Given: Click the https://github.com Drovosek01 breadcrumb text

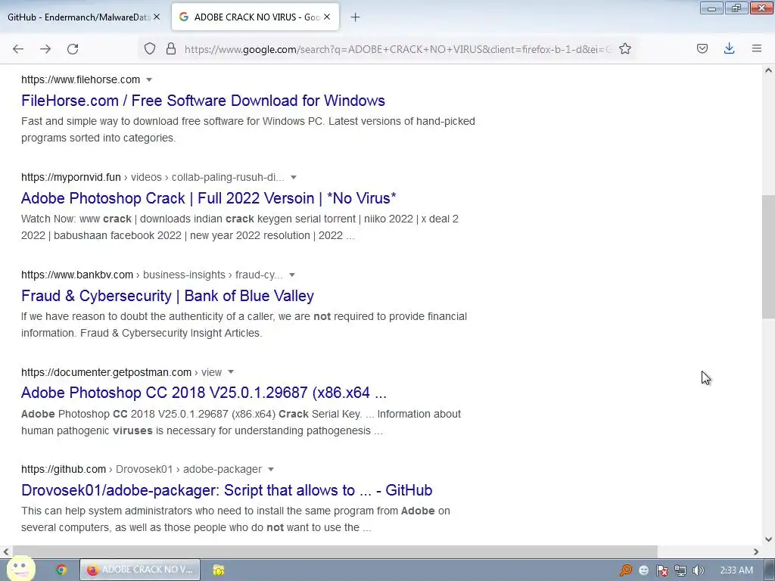Looking at the screenshot, I should click(x=142, y=469).
